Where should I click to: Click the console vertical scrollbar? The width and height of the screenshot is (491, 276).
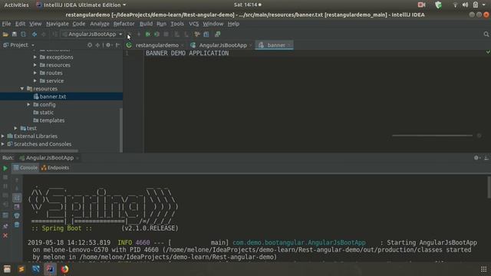pyautogui.click(x=489, y=188)
